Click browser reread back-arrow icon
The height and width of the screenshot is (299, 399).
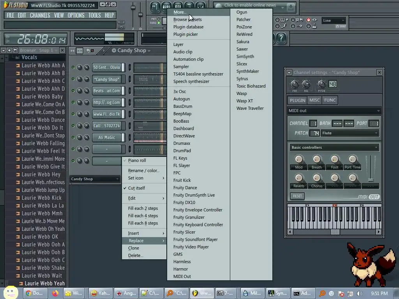[x=15, y=50]
